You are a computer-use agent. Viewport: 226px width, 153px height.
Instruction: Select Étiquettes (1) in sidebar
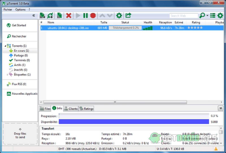click(x=22, y=74)
